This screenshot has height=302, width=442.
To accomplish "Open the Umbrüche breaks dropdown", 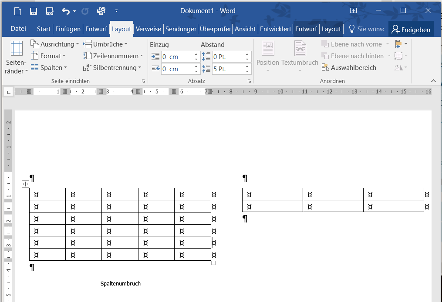I will tap(105, 44).
